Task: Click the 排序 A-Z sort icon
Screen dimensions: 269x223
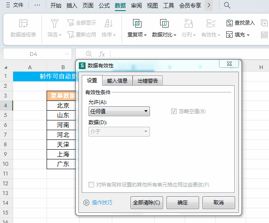Action: point(109,23)
